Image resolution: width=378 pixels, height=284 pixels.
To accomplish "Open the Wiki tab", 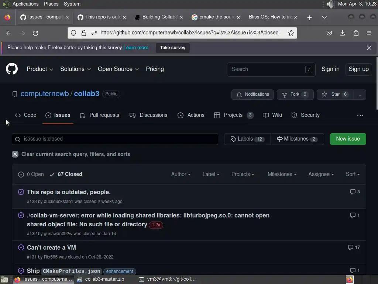I will [x=272, y=115].
